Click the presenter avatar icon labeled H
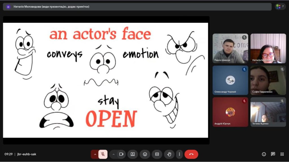This screenshot has height=162, width=289. pyautogui.click(x=8, y=7)
